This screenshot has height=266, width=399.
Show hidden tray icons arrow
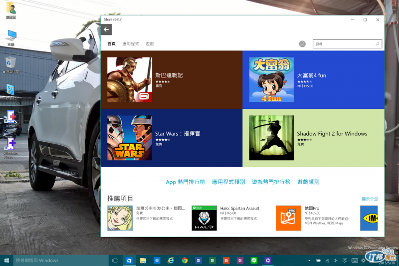[x=309, y=261]
